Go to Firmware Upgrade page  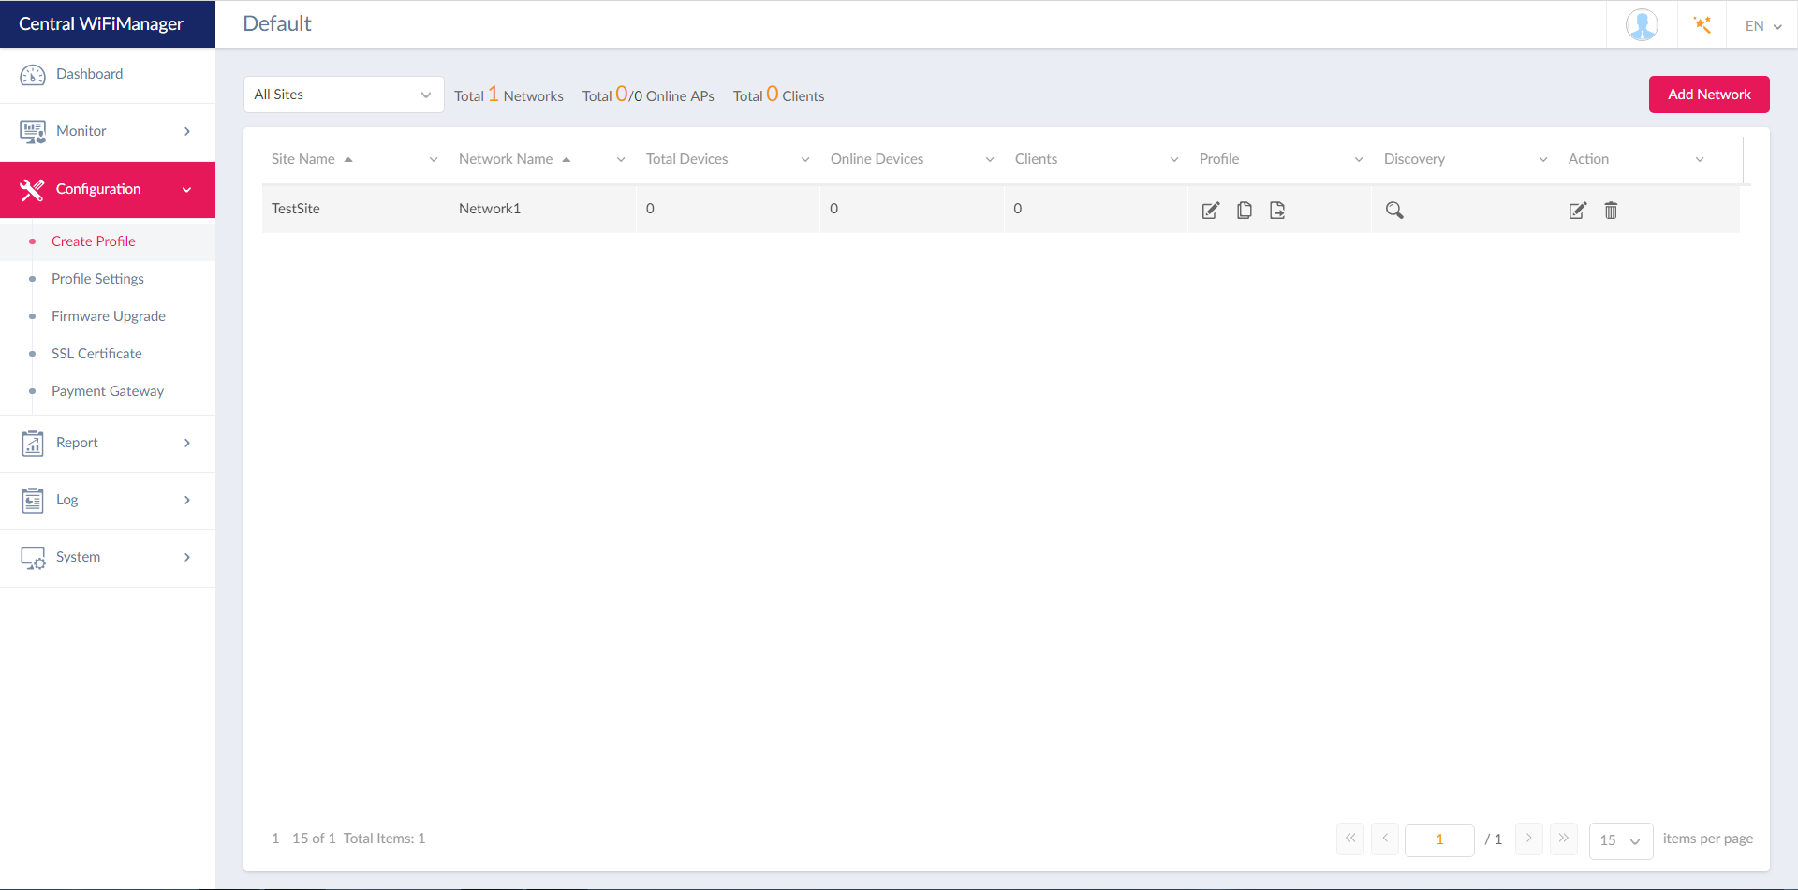coord(108,316)
